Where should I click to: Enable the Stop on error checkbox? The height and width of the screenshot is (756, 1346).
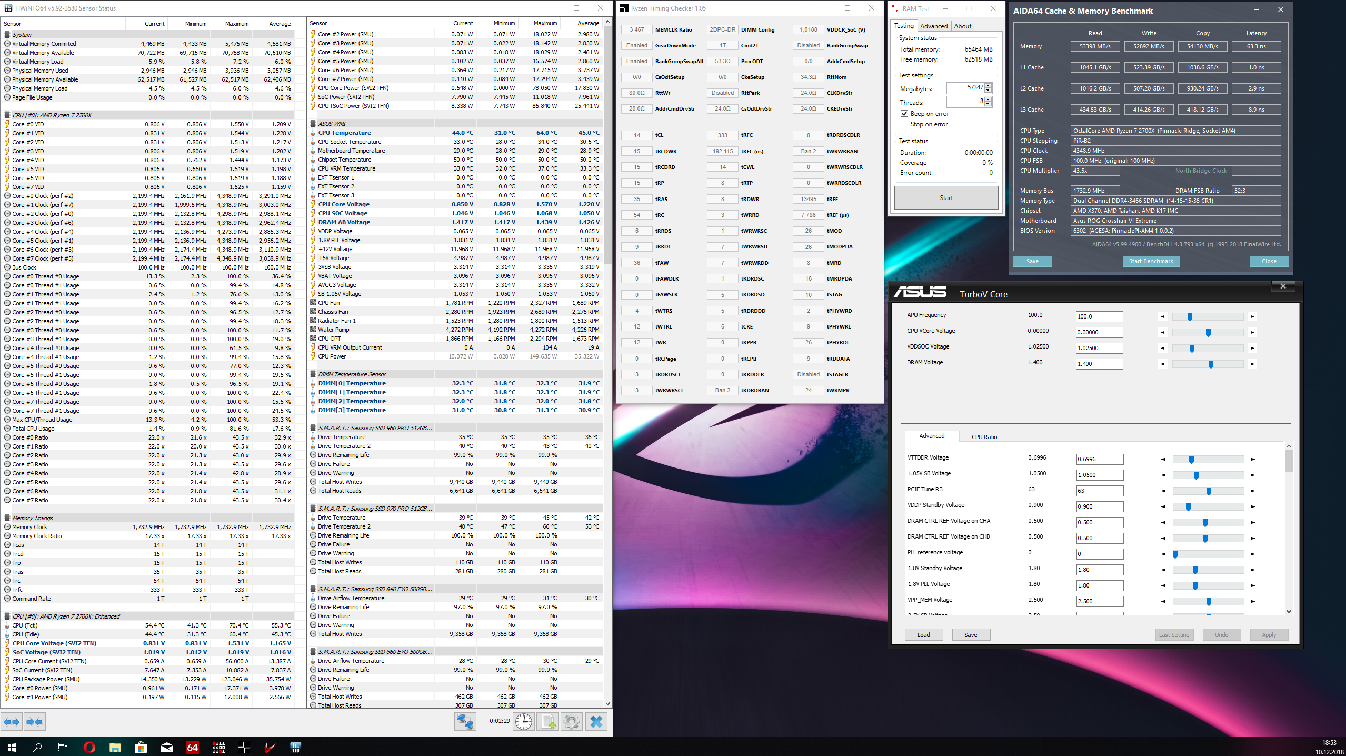point(904,124)
